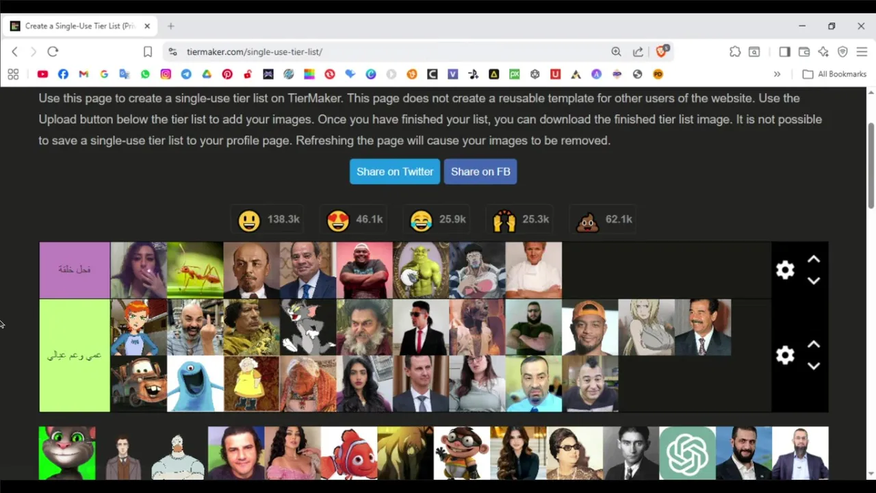React with raised hands emoji 25.3k
The height and width of the screenshot is (493, 876).
[x=521, y=220]
